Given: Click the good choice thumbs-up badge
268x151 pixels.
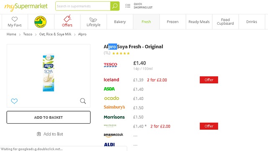Looking at the screenshot, I should click(x=40, y=22).
